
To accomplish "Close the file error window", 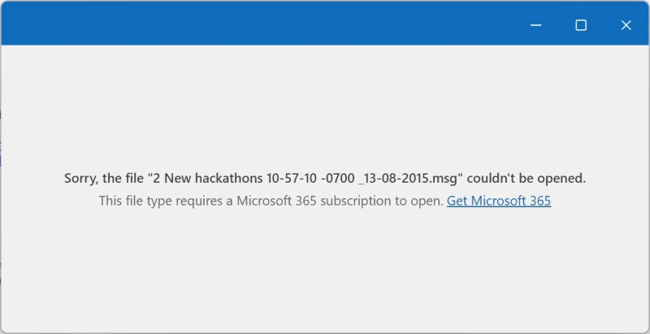I will pos(626,25).
